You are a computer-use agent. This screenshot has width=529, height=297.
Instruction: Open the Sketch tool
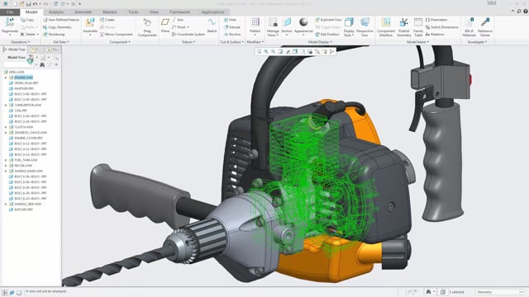[212, 26]
